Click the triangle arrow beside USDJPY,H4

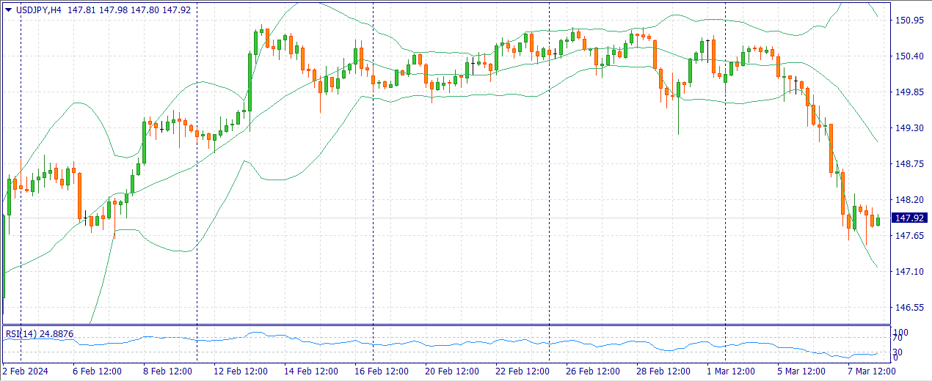point(9,10)
